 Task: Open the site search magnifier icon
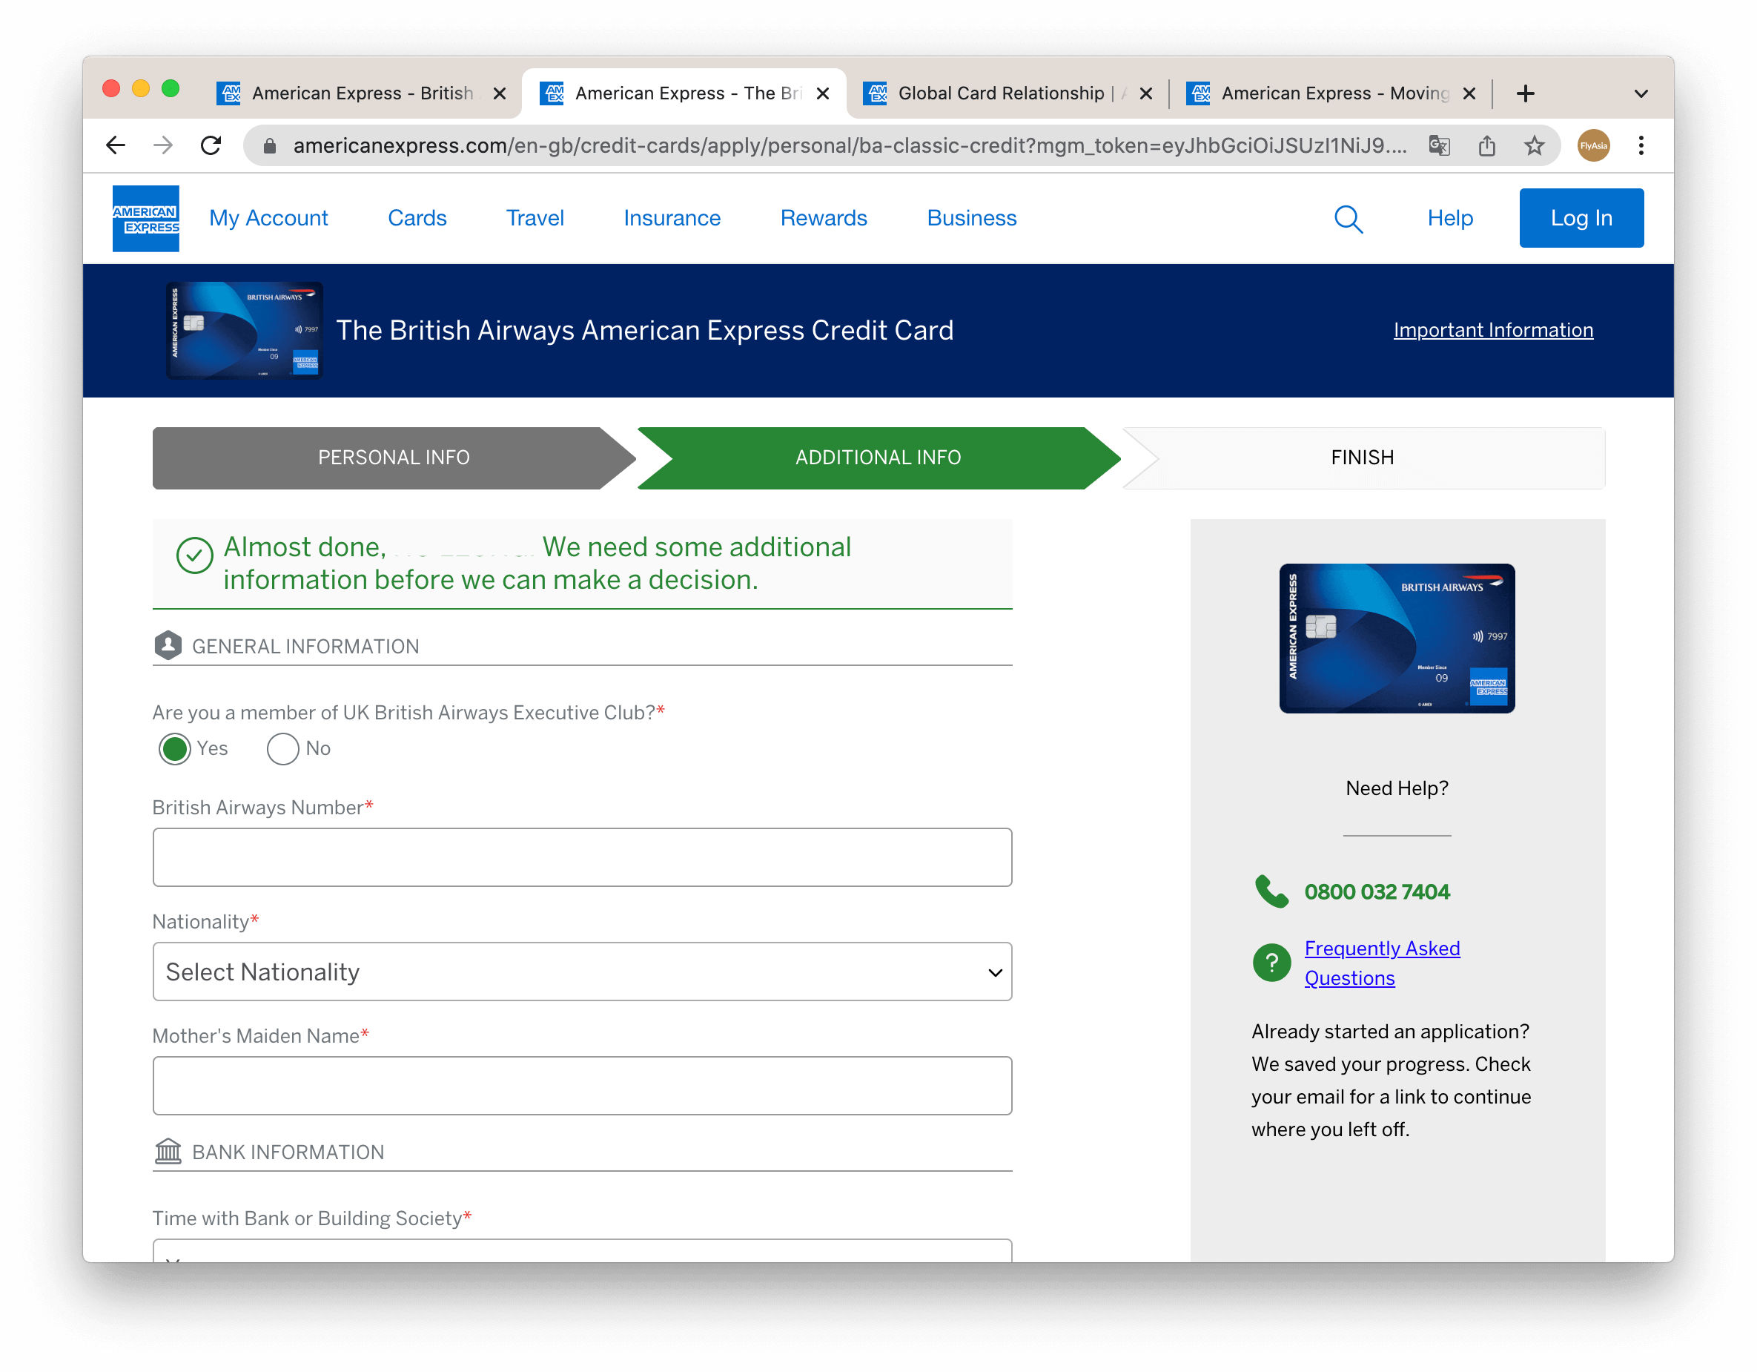(1349, 218)
